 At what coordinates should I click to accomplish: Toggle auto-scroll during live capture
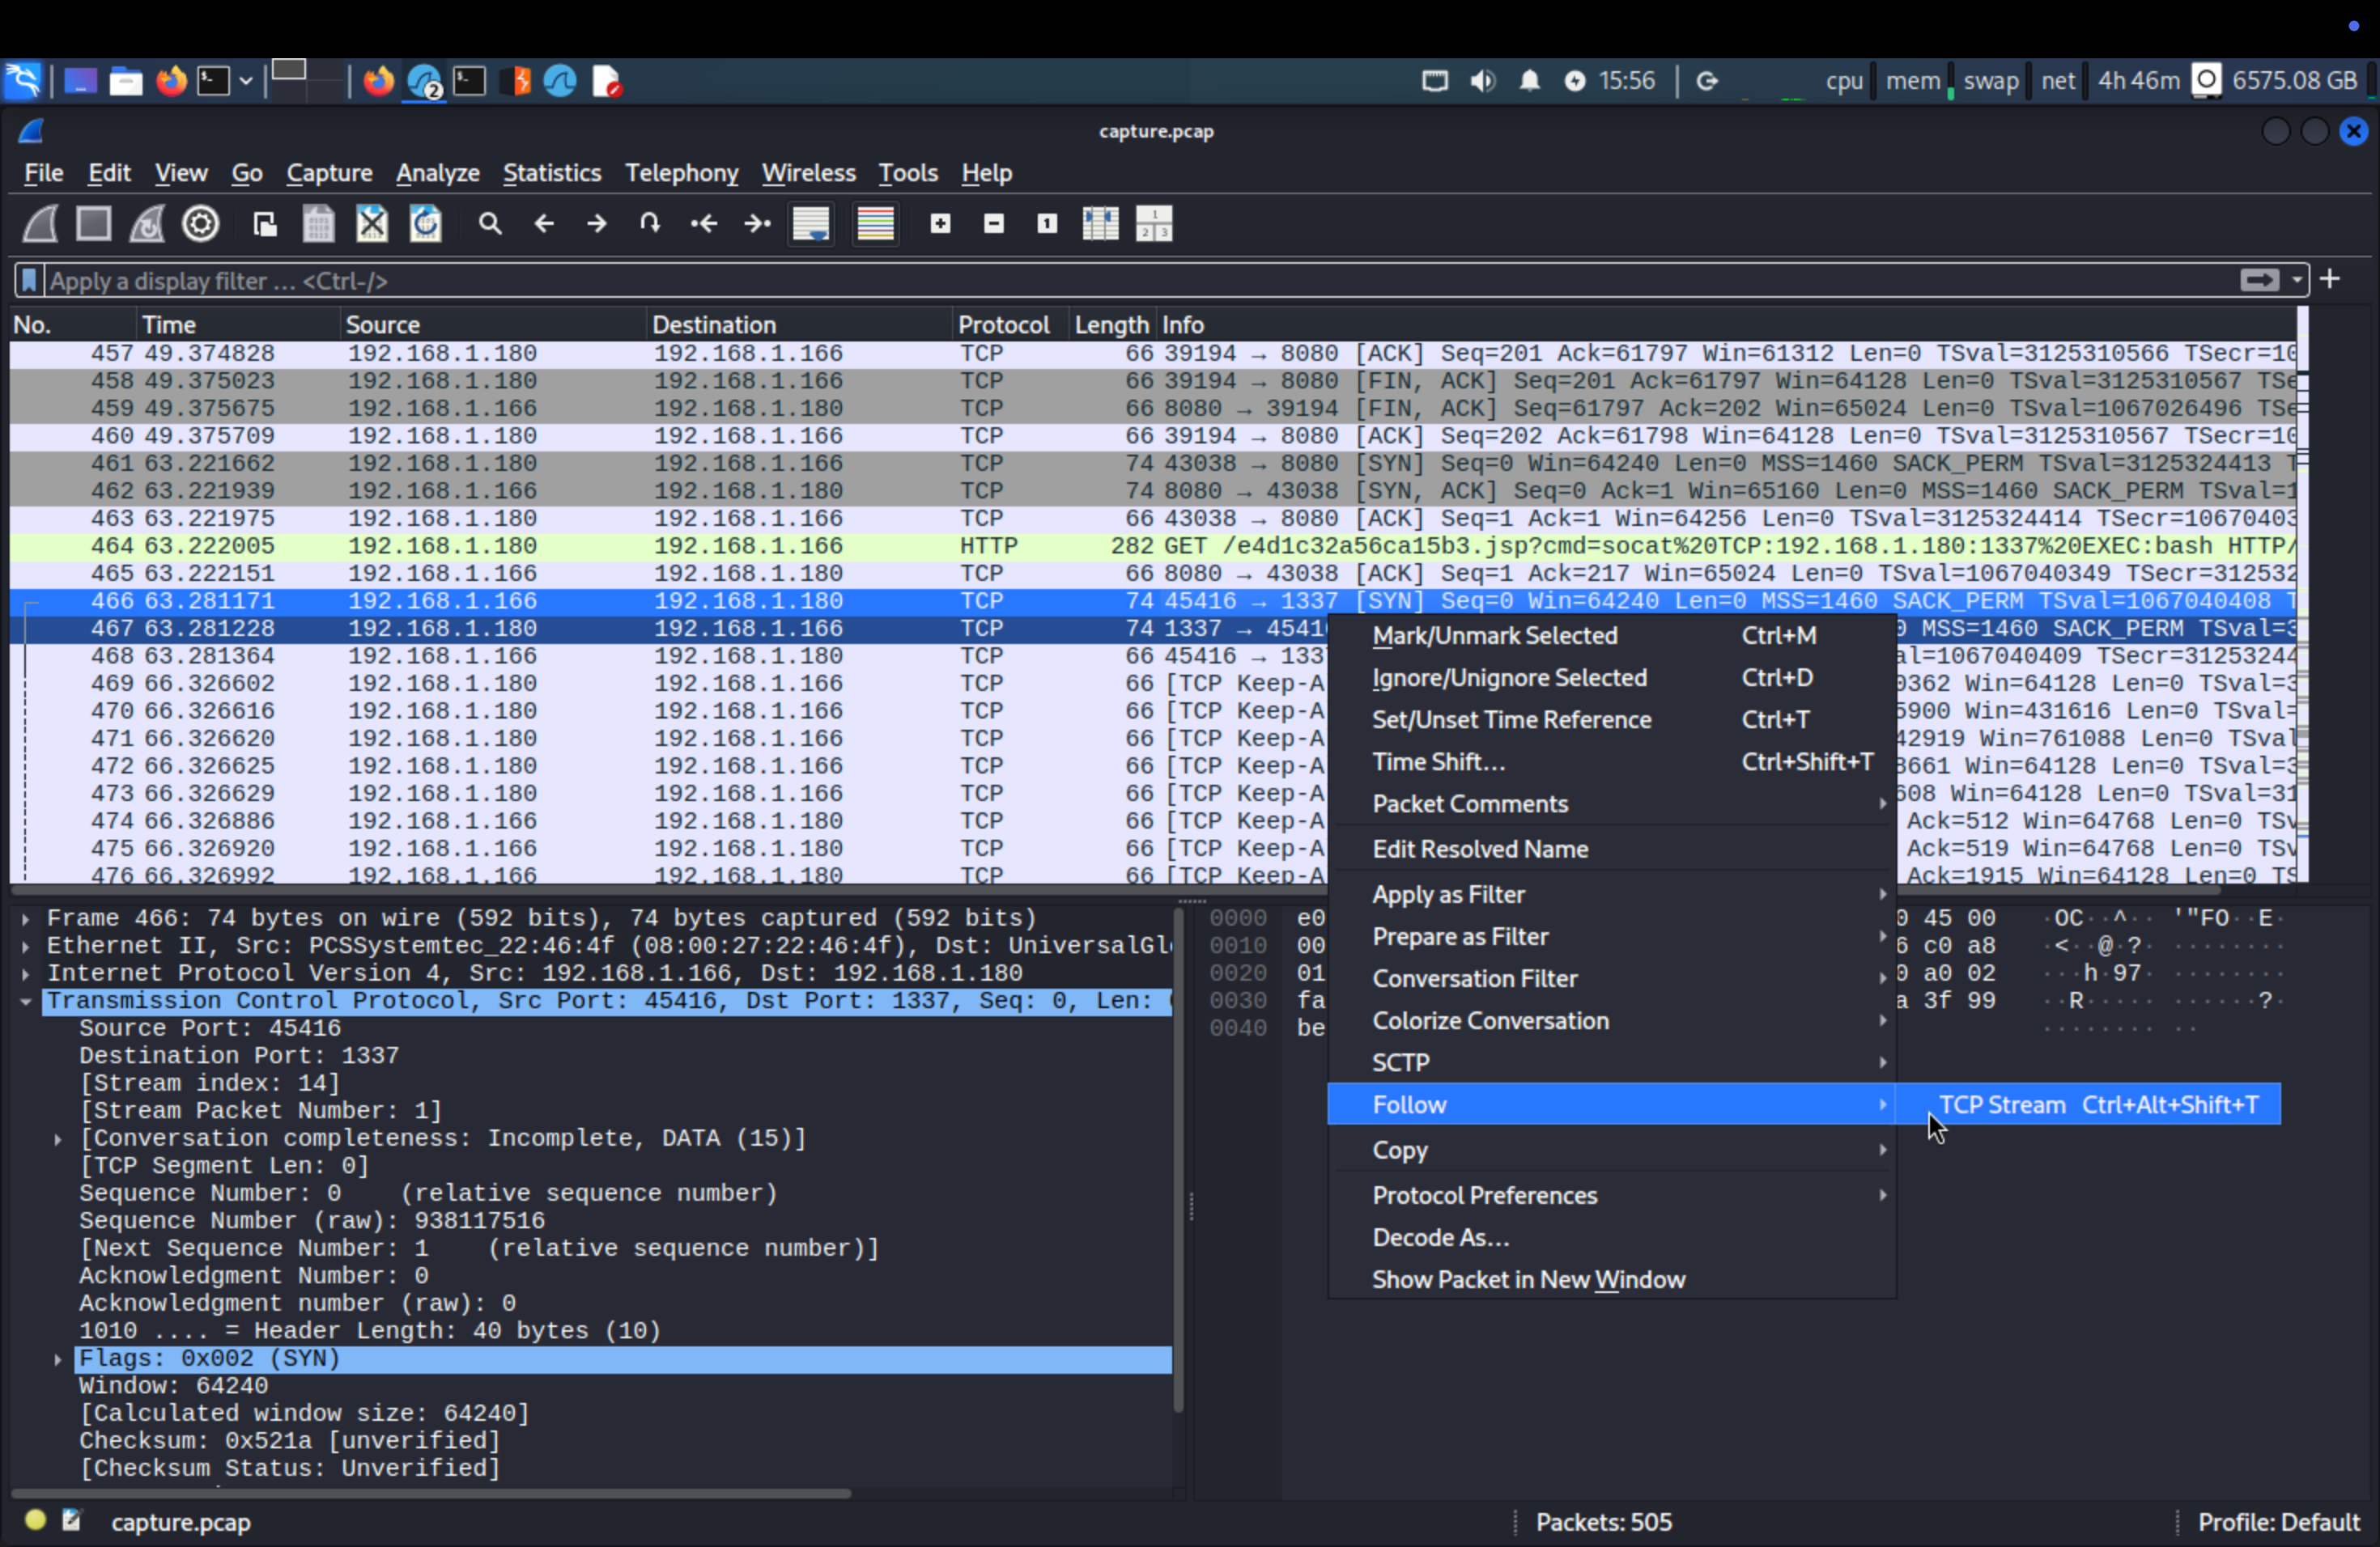[811, 223]
